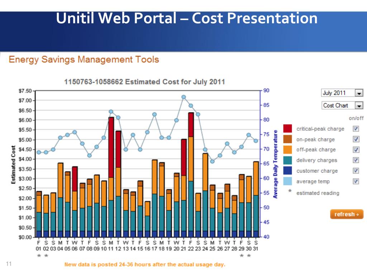This screenshot has height=275, width=367.
Task: Click the 'Energy Savings Management Tools' heading
Action: click(84, 60)
